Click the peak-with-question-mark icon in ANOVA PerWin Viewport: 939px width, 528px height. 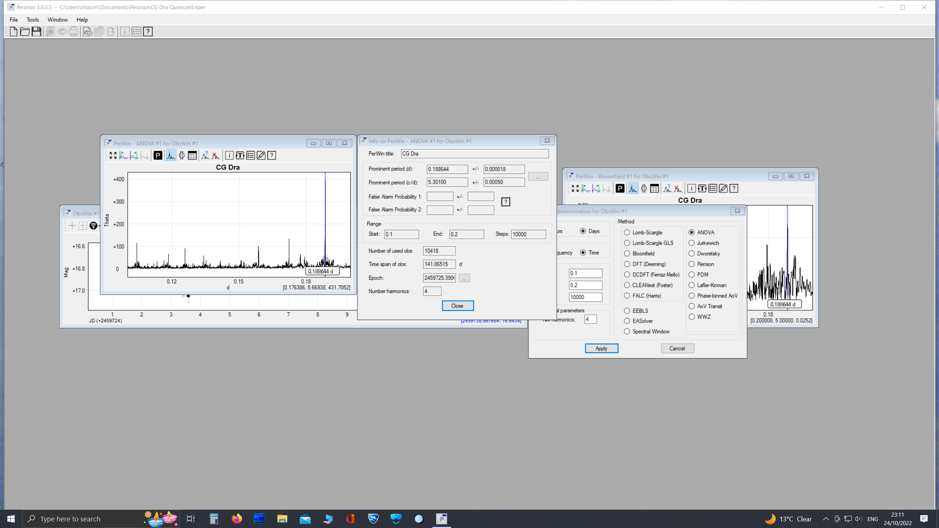point(205,155)
